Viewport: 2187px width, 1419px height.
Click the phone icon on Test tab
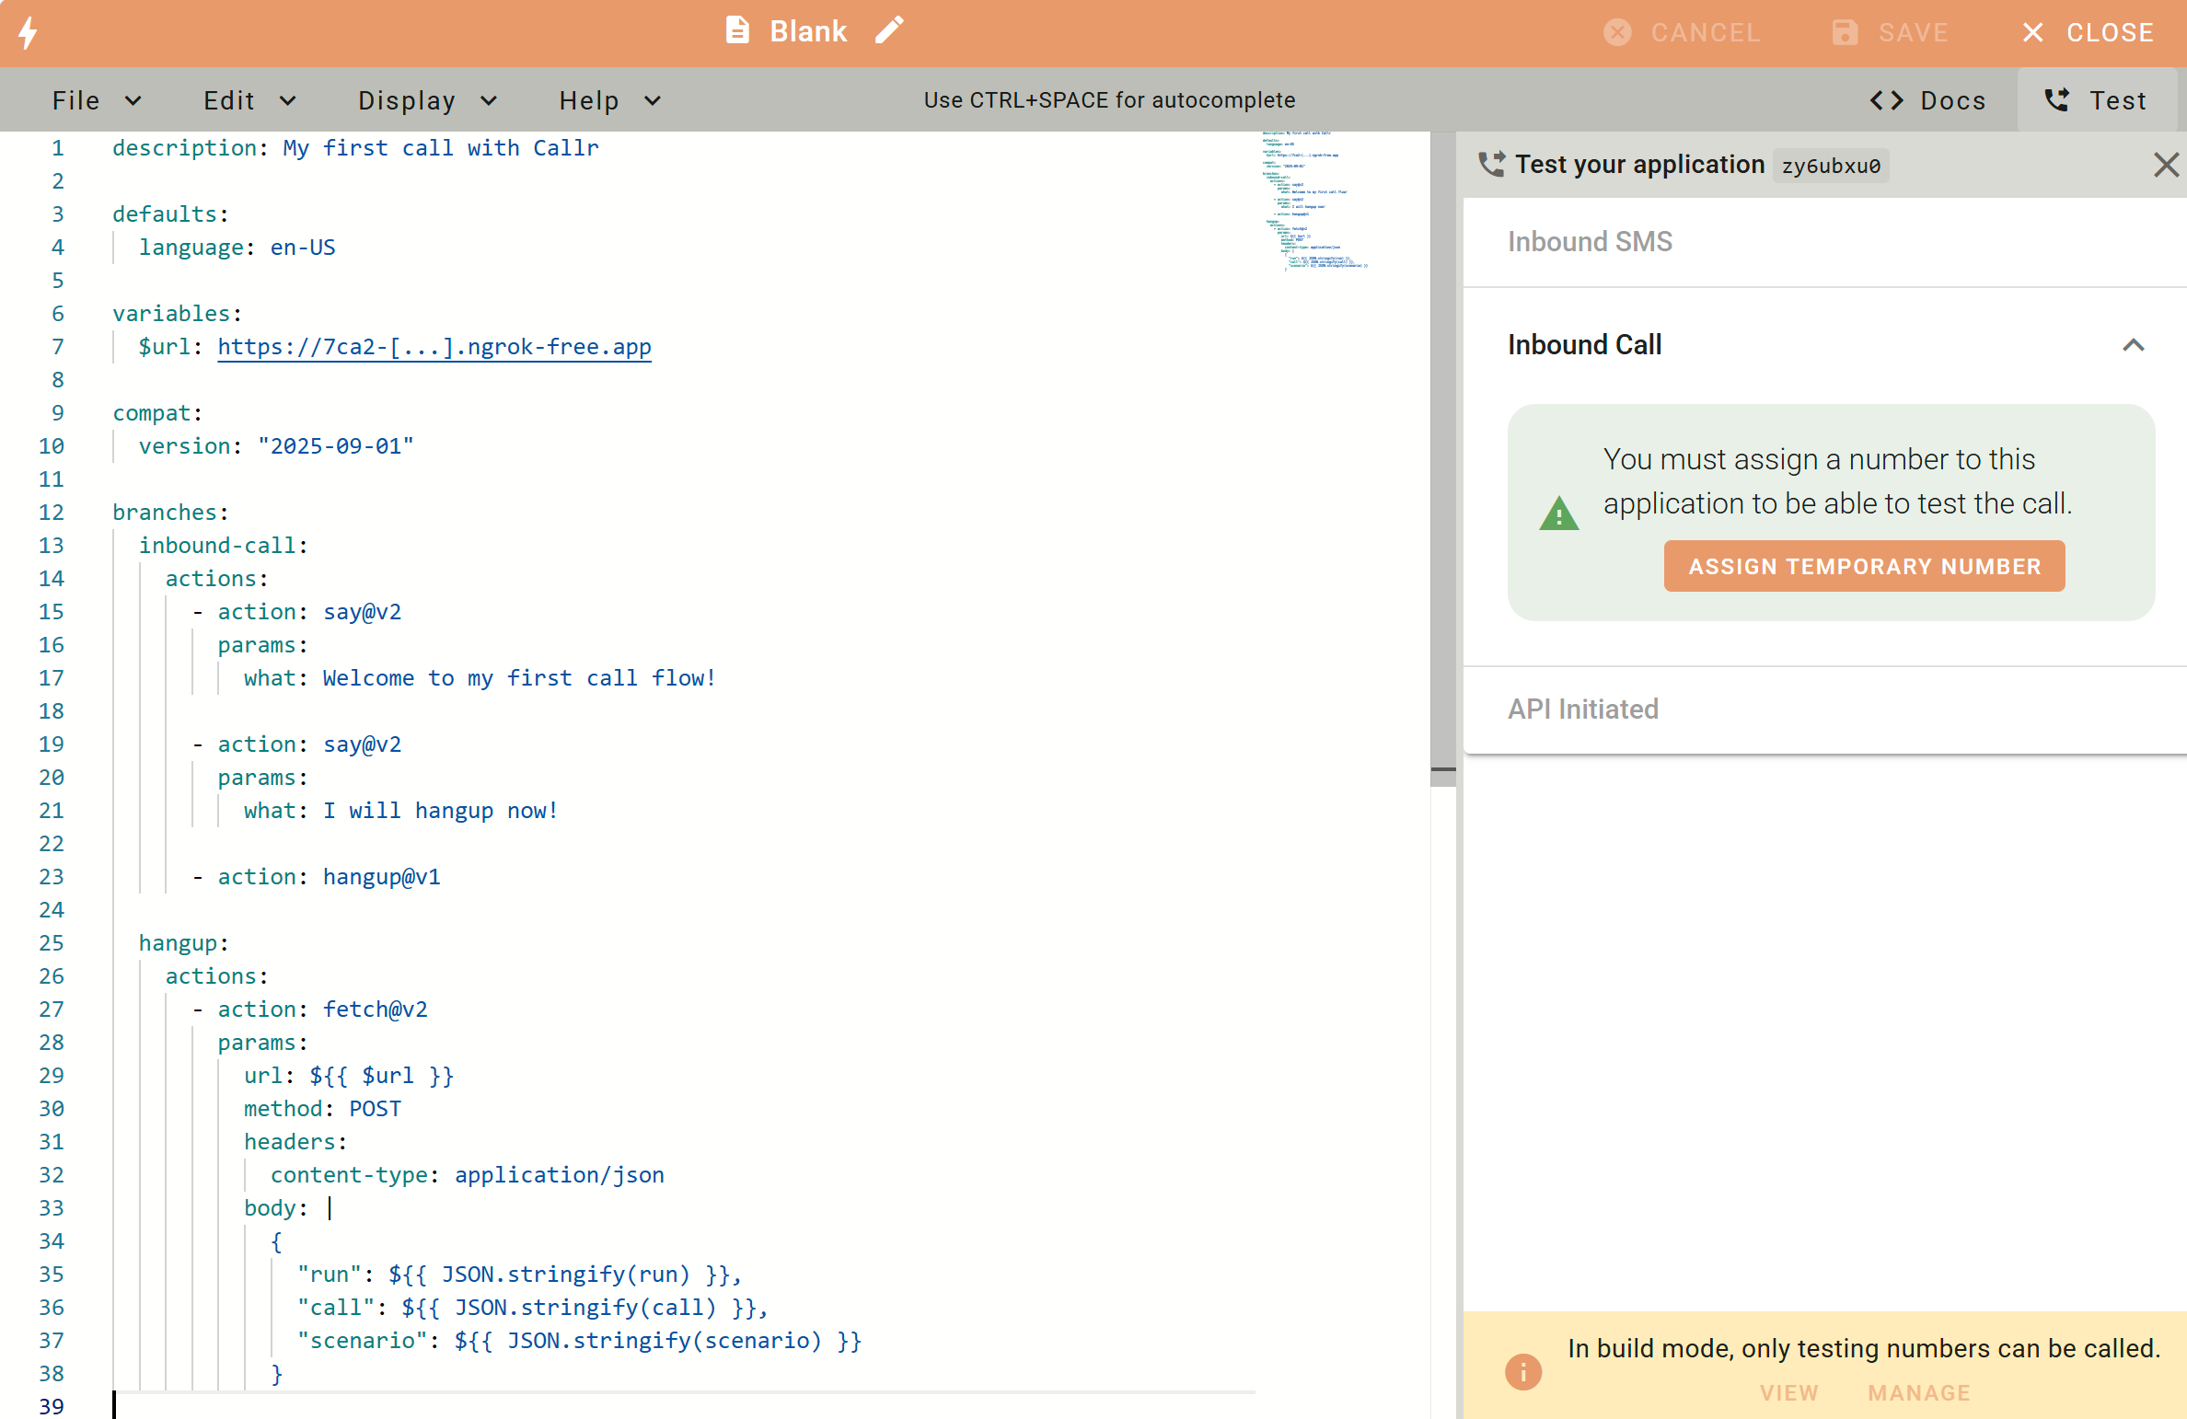coord(2057,100)
